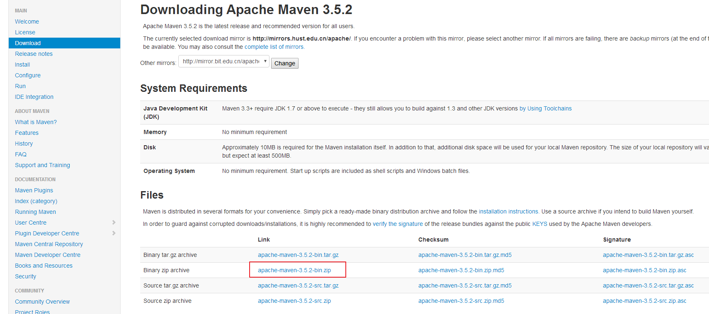The height and width of the screenshot is (314, 709).
Task: Click the Java Development Kit (JDK) requirement label
Action: [175, 113]
